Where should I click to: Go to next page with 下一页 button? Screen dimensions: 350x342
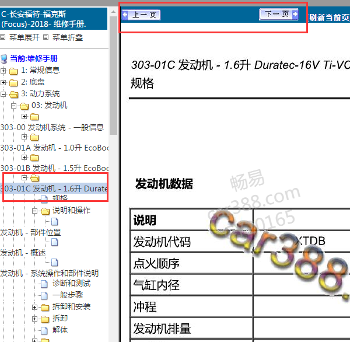279,14
